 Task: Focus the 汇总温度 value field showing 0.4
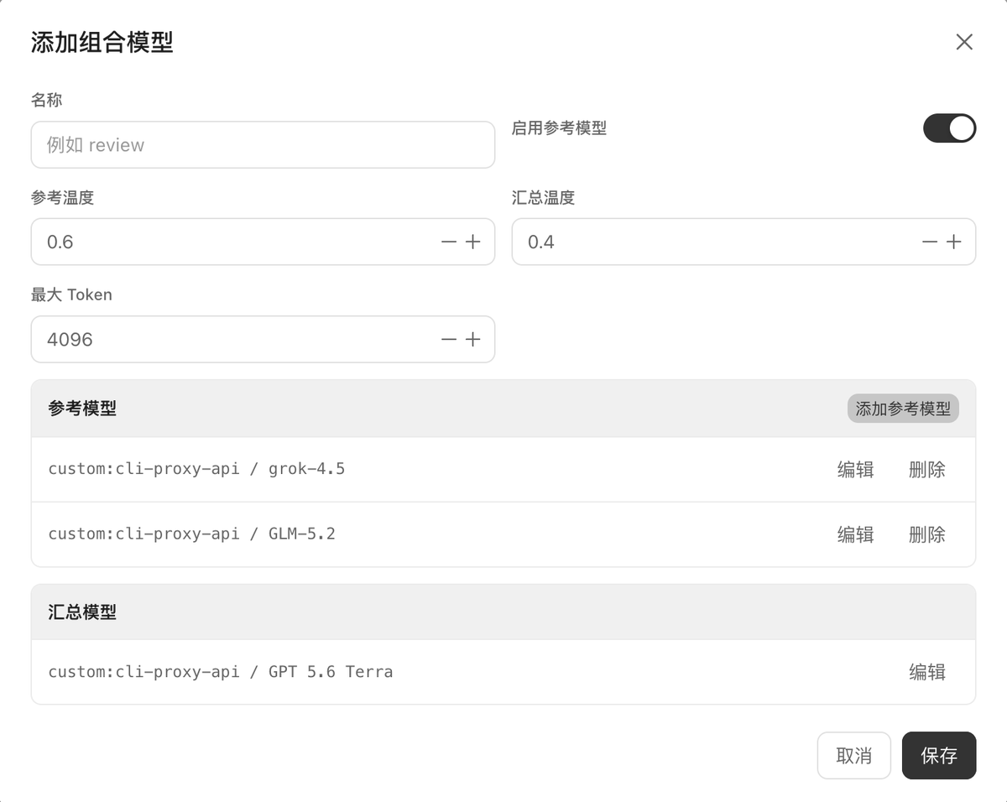click(716, 242)
